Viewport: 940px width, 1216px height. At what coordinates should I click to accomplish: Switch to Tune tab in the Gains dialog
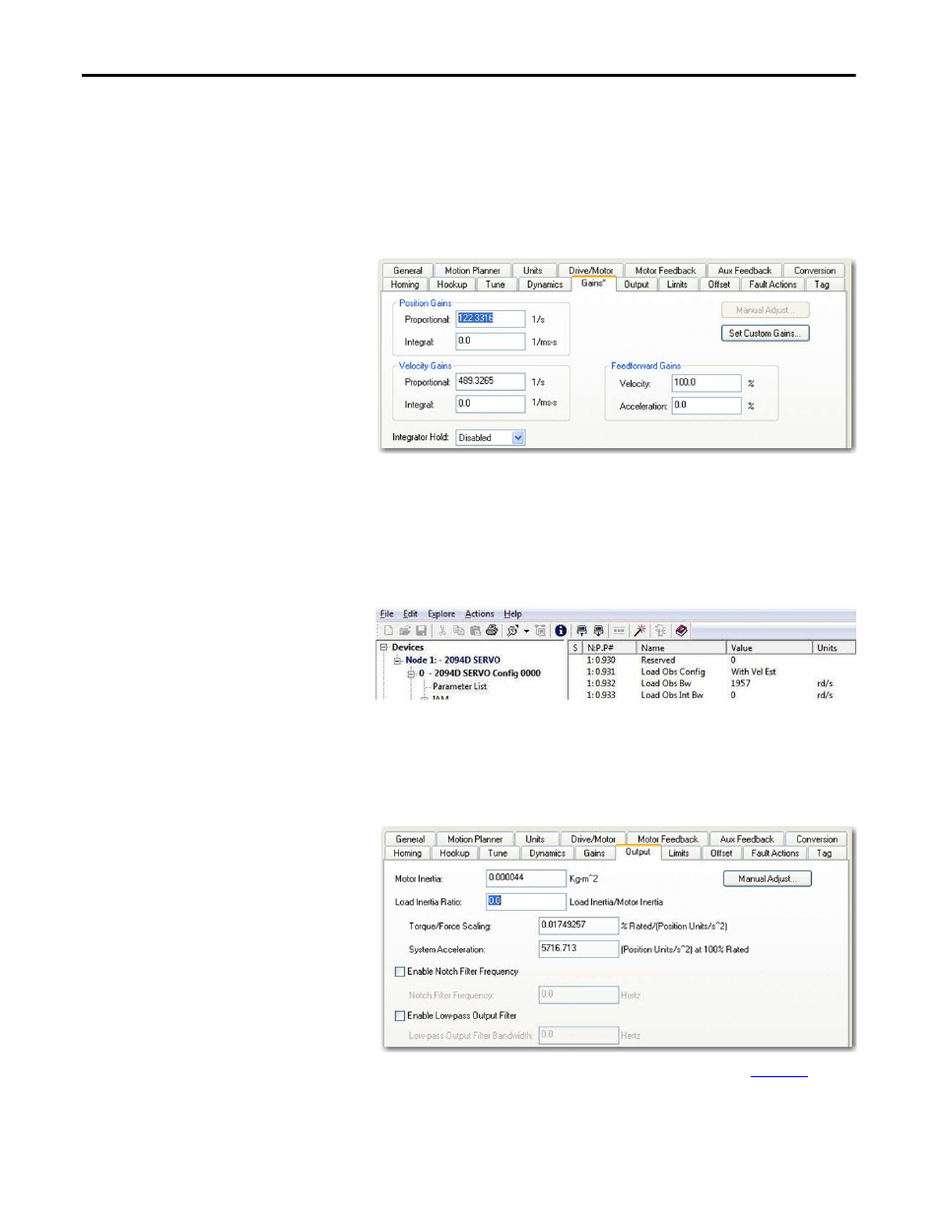[x=496, y=285]
